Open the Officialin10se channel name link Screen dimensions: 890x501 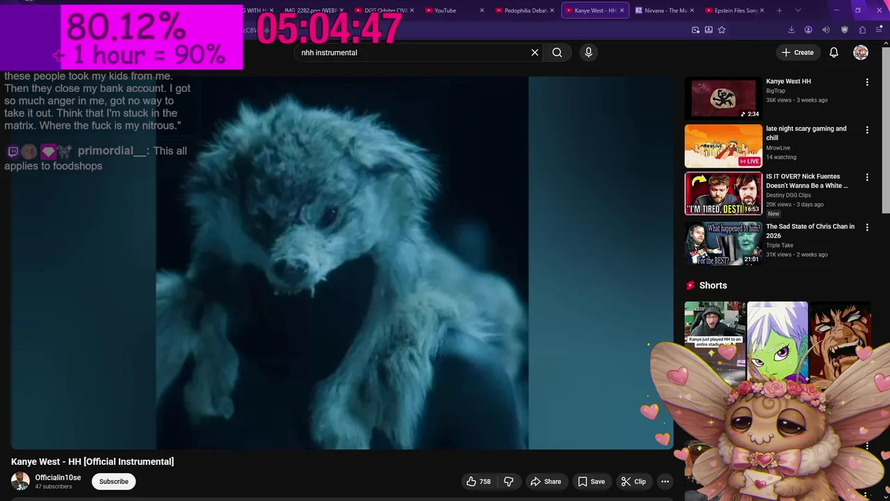click(x=58, y=477)
